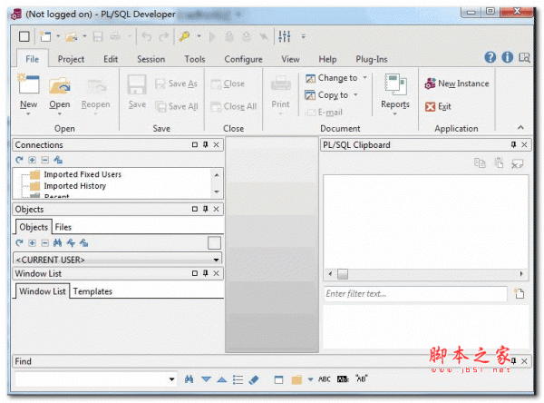This screenshot has height=403, width=544.
Task: Expand the Copy to dropdown
Action: tap(355, 94)
